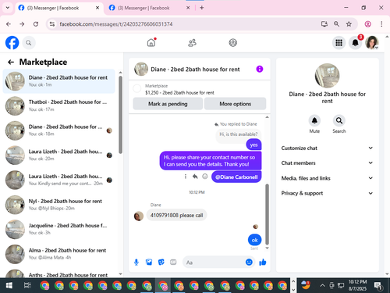Open Facebook search magnifier
This screenshot has height=293, width=390.
pos(29,43)
